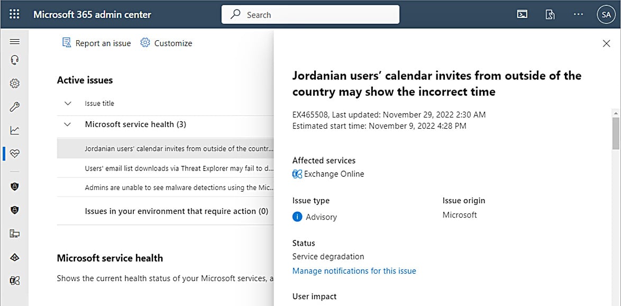Open the Support headset icon in sidebar
Image resolution: width=621 pixels, height=306 pixels.
tap(15, 60)
